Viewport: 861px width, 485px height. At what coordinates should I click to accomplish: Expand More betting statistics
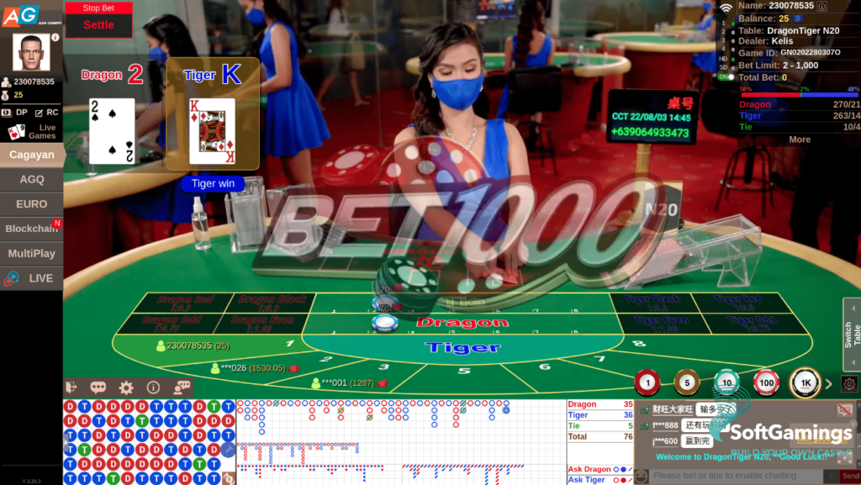point(799,140)
